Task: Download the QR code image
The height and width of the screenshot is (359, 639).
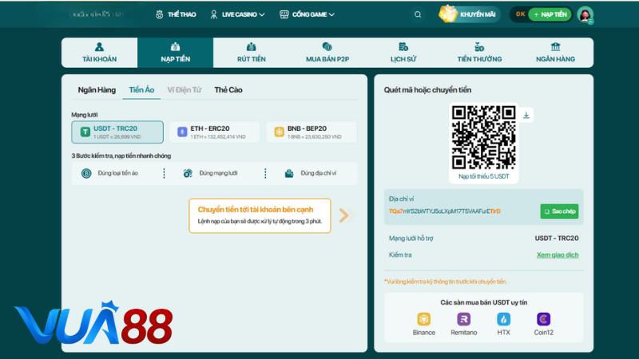Action: pos(526,116)
